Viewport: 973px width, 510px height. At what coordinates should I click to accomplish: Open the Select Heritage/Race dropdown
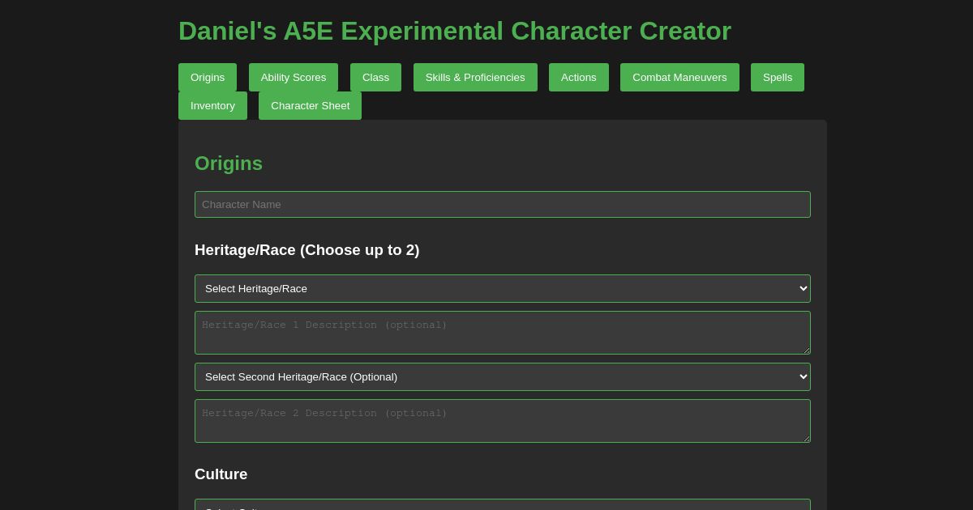coord(503,288)
